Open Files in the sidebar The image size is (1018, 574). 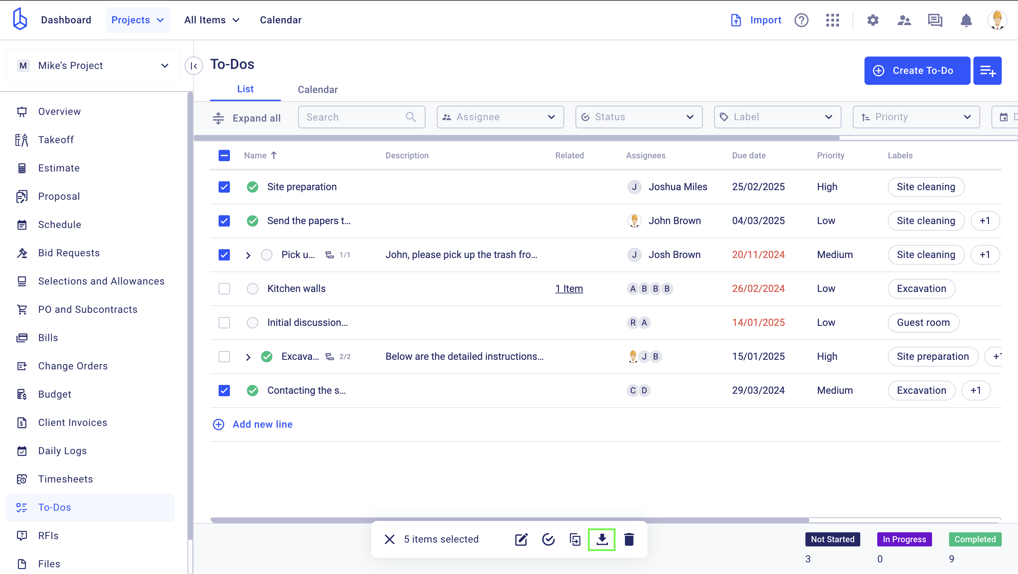tap(90, 564)
